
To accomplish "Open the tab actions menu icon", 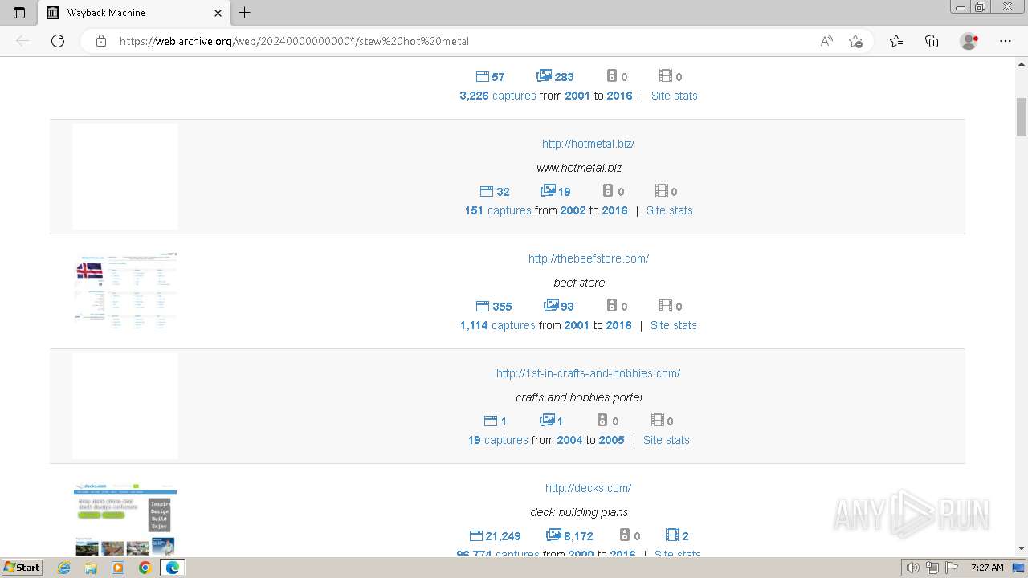I will click(19, 13).
